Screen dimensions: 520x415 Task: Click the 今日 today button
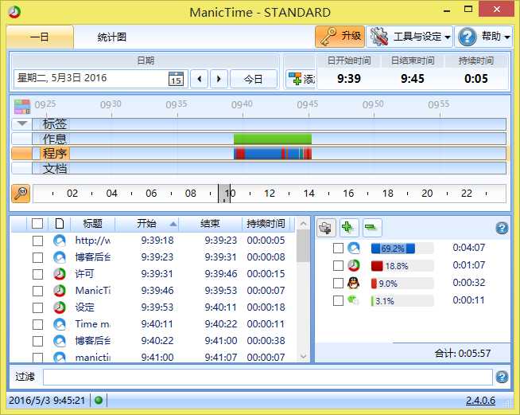[254, 79]
